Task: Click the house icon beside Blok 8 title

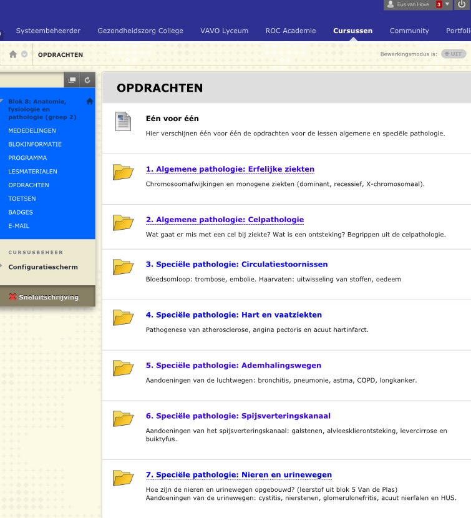Action: (x=90, y=101)
